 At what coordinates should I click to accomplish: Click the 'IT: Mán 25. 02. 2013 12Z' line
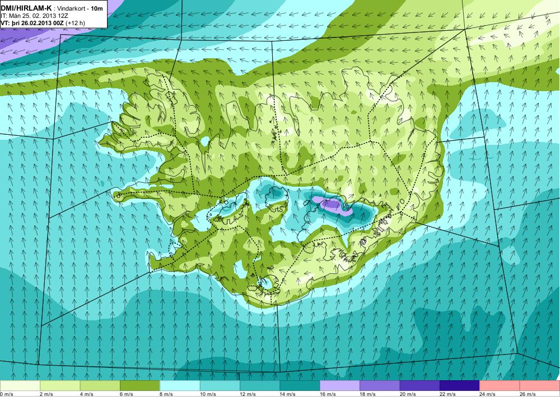(34, 16)
